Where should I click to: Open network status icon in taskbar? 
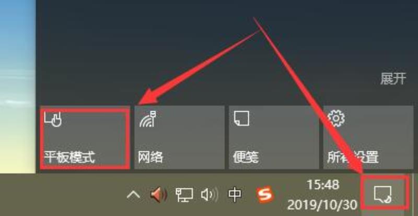coord(184,195)
